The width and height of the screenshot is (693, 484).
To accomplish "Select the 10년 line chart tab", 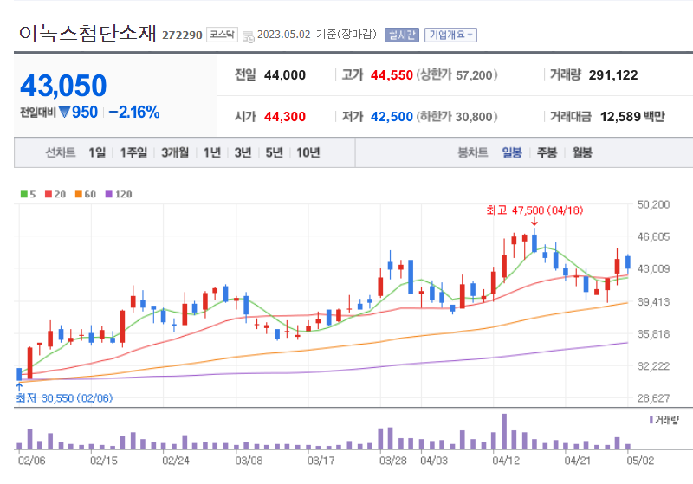I will point(308,152).
